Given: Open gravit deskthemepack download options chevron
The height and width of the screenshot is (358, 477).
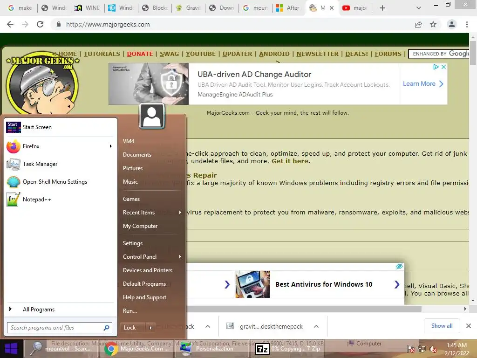Looking at the screenshot, I should pyautogui.click(x=316, y=326).
